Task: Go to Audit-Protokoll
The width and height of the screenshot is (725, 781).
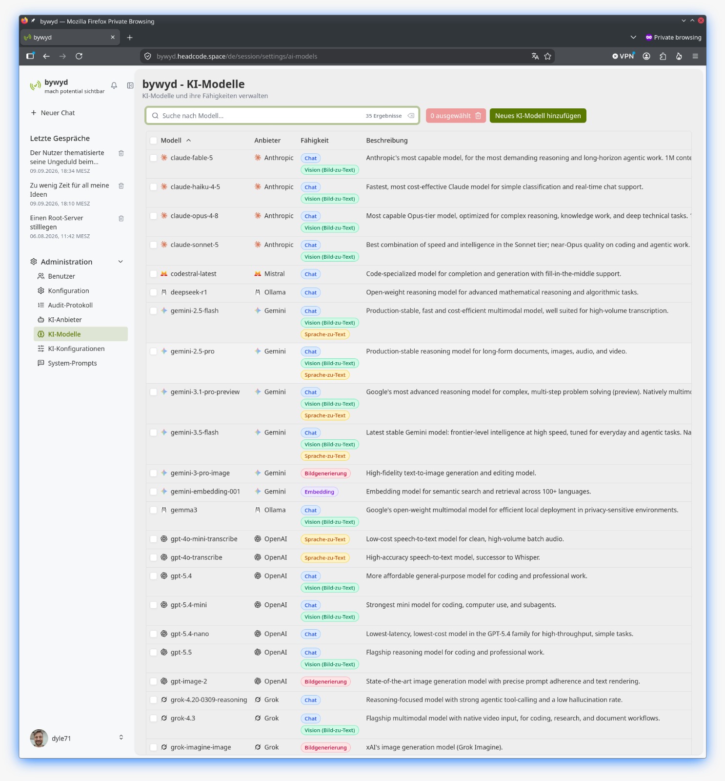Action: tap(81, 305)
